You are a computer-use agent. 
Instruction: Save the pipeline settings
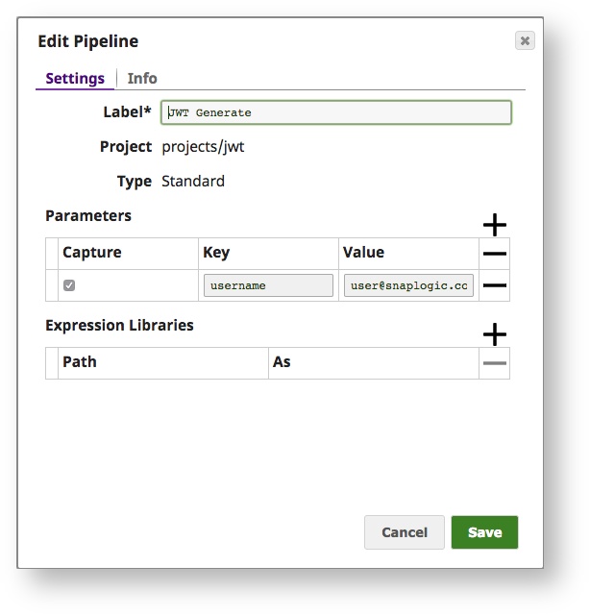coord(484,532)
